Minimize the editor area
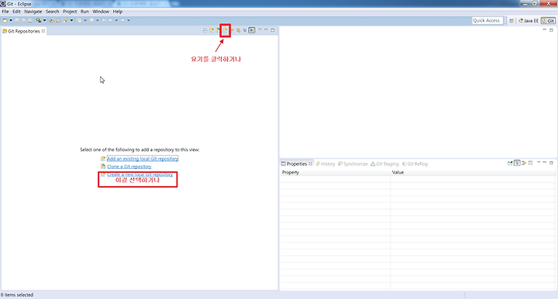The width and height of the screenshot is (558, 299). 545,29
